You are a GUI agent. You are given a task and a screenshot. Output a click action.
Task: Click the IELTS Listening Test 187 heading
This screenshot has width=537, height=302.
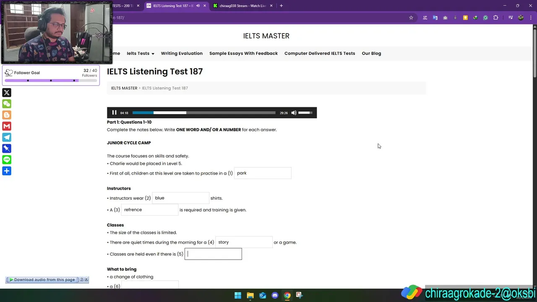tap(155, 71)
